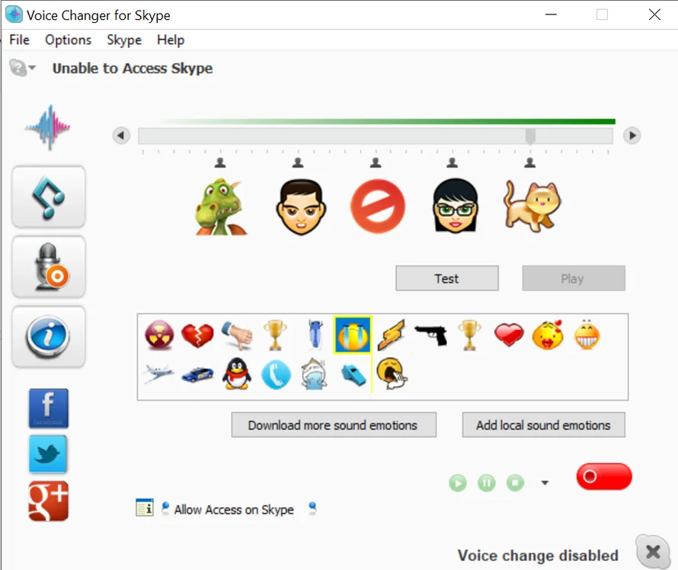The height and width of the screenshot is (570, 678).
Task: Click the pitch marker above the cat
Action: (x=529, y=162)
